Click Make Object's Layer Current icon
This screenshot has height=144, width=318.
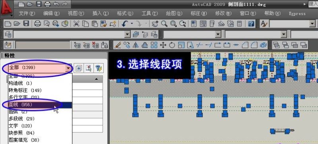pos(136,34)
